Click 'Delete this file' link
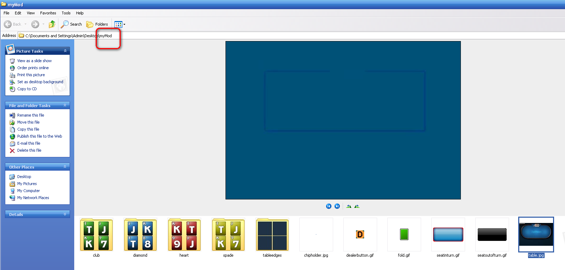Viewport: 565px width, 270px height. click(x=29, y=150)
